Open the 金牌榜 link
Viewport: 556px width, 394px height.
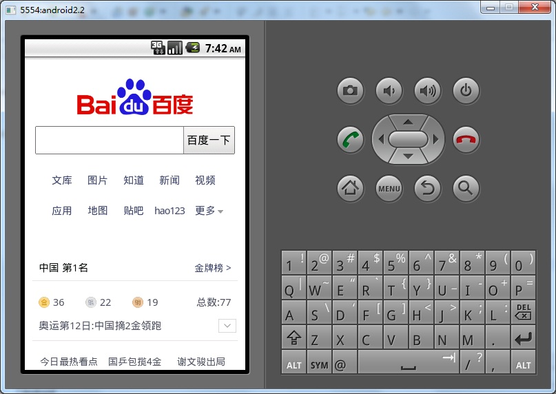point(212,268)
